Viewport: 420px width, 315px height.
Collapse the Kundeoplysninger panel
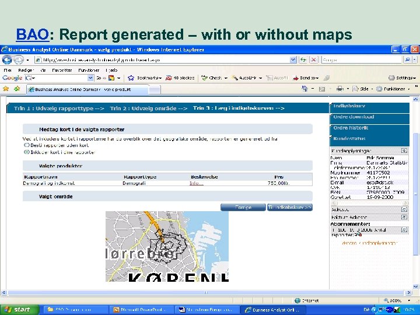404,150
